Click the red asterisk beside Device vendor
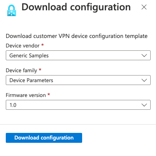Viewport: 156px width, 156px height. point(43,45)
